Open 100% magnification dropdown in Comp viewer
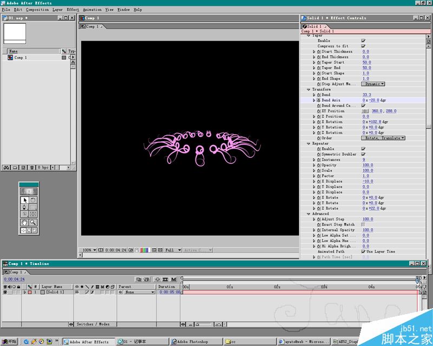Screen dimensions: 433x346 click(89, 250)
